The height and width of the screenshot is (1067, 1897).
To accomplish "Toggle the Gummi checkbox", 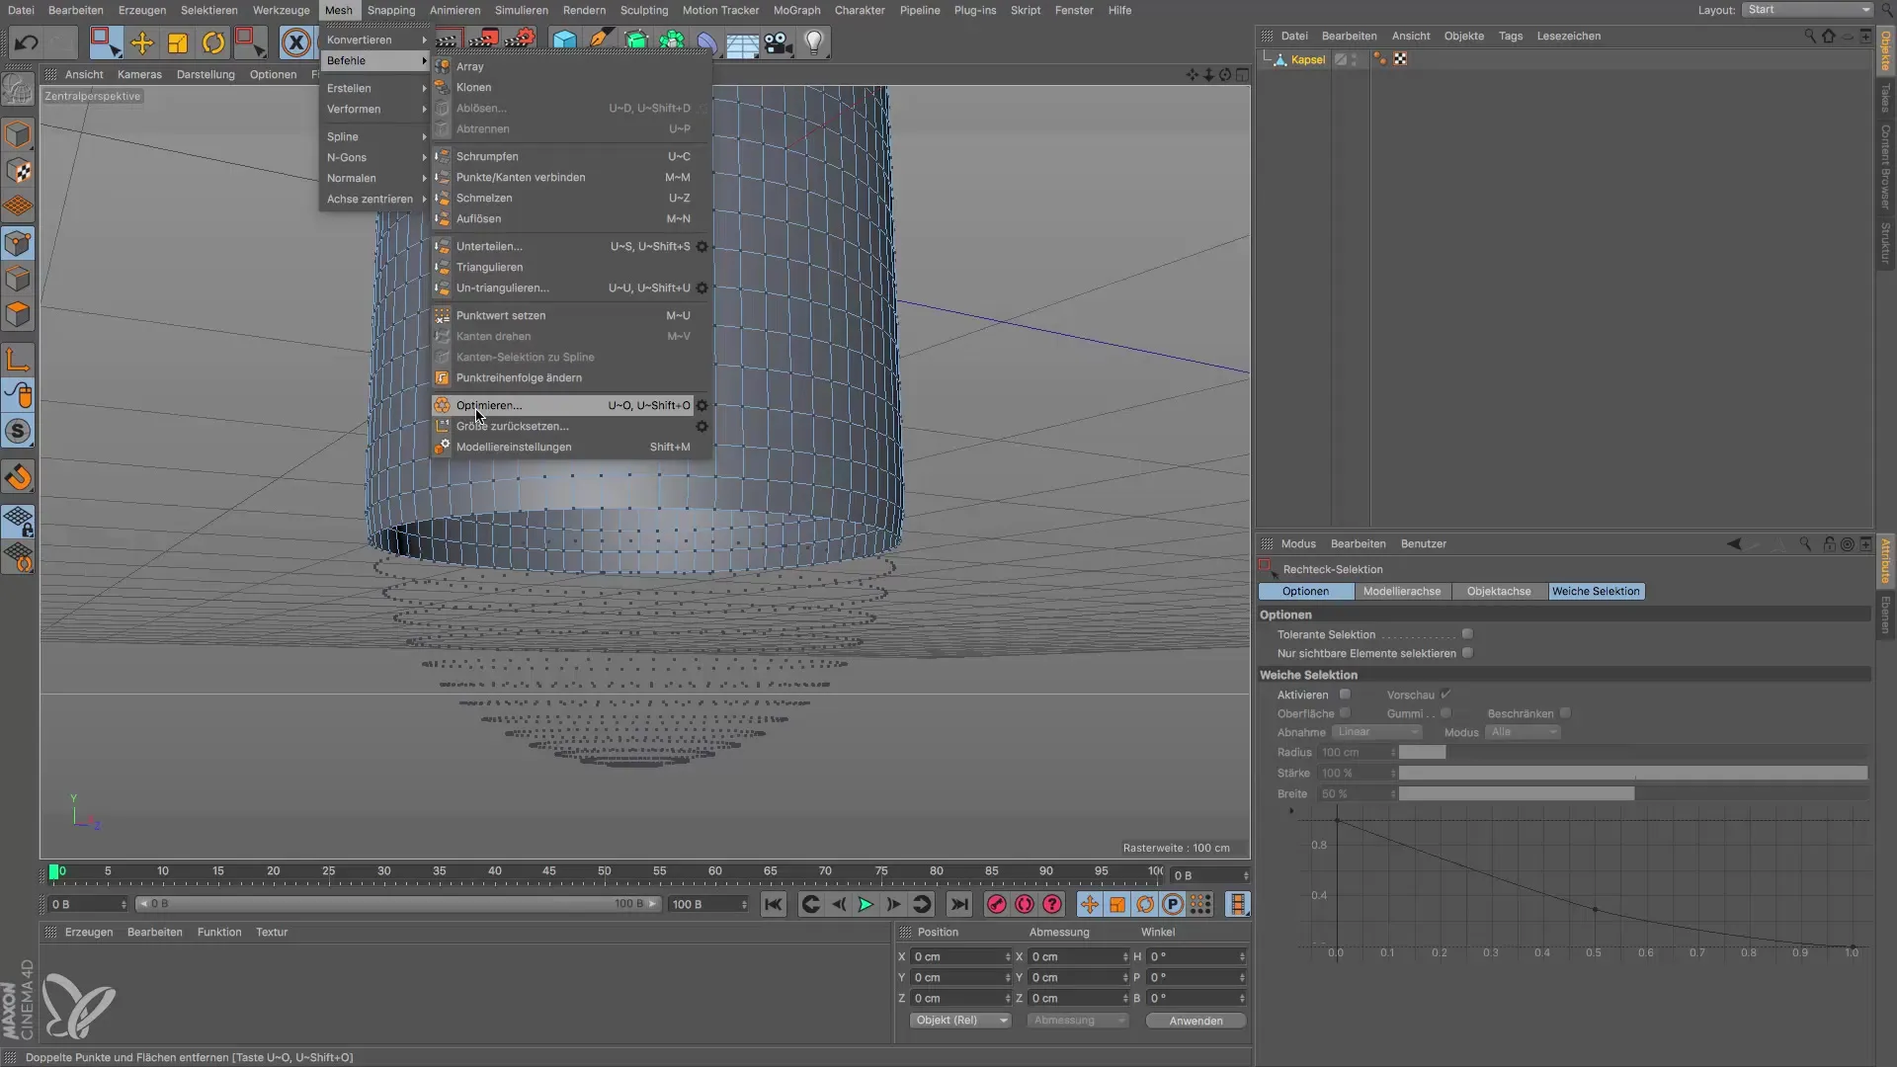I will 1445,713.
